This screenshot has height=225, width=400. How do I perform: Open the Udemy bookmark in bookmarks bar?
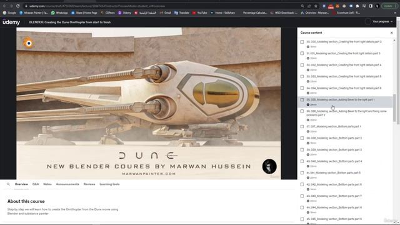tap(124, 12)
